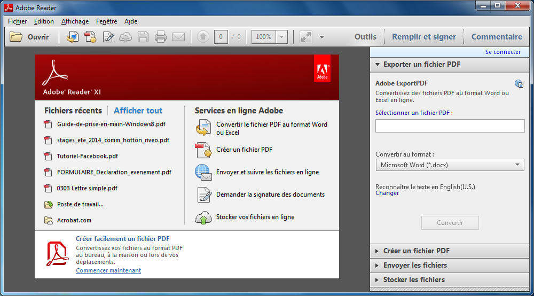The width and height of the screenshot is (534, 296).
Task: Click the red Adobe logo badge
Action: [x=322, y=68]
